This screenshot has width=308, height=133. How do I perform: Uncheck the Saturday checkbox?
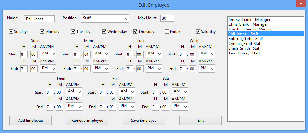click(198, 31)
